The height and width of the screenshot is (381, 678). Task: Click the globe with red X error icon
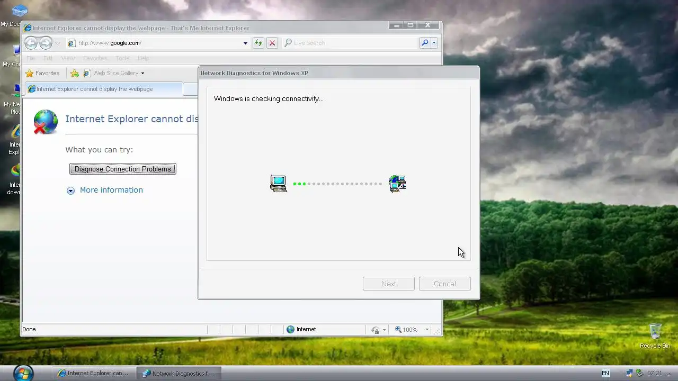45,122
